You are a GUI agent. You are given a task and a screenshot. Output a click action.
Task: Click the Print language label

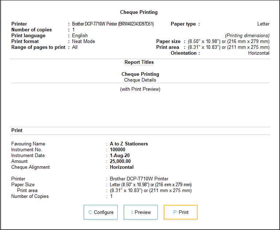(x=28, y=36)
